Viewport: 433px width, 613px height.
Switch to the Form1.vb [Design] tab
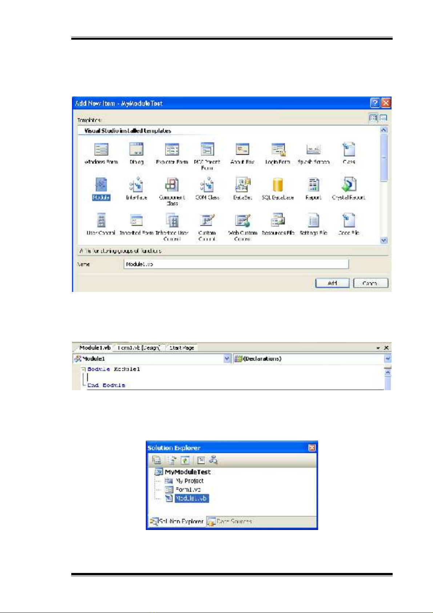pos(139,348)
